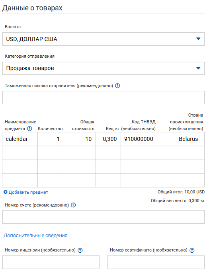Click the Количество column header
This screenshot has height=269, width=207.
coord(50,129)
